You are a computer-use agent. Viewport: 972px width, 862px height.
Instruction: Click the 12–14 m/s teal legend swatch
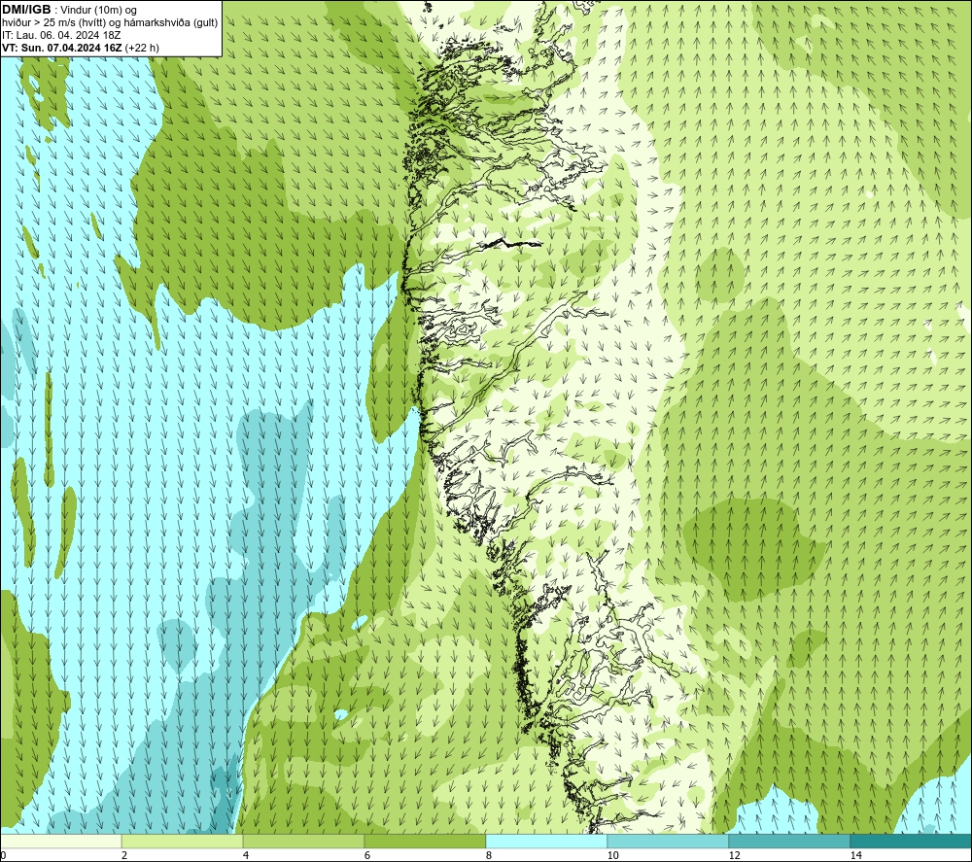pyautogui.click(x=789, y=841)
